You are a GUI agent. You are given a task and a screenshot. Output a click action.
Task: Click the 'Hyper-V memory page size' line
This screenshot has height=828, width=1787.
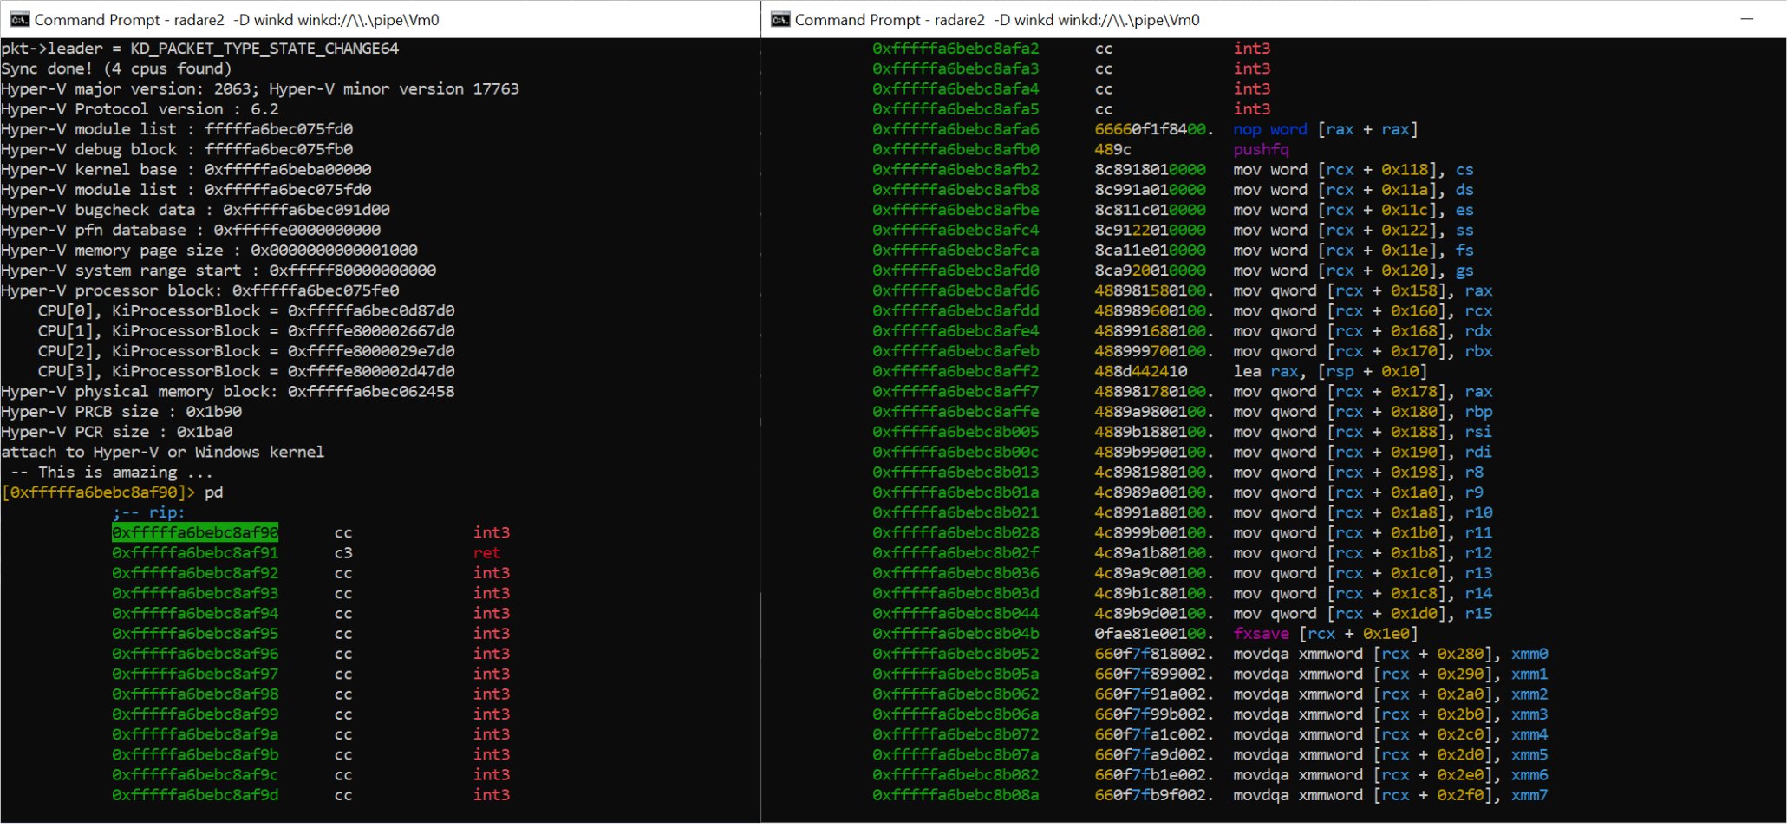pos(210,251)
